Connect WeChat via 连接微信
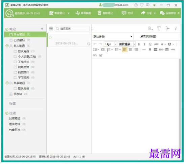The width and height of the screenshot is (187, 164). (x=168, y=13)
